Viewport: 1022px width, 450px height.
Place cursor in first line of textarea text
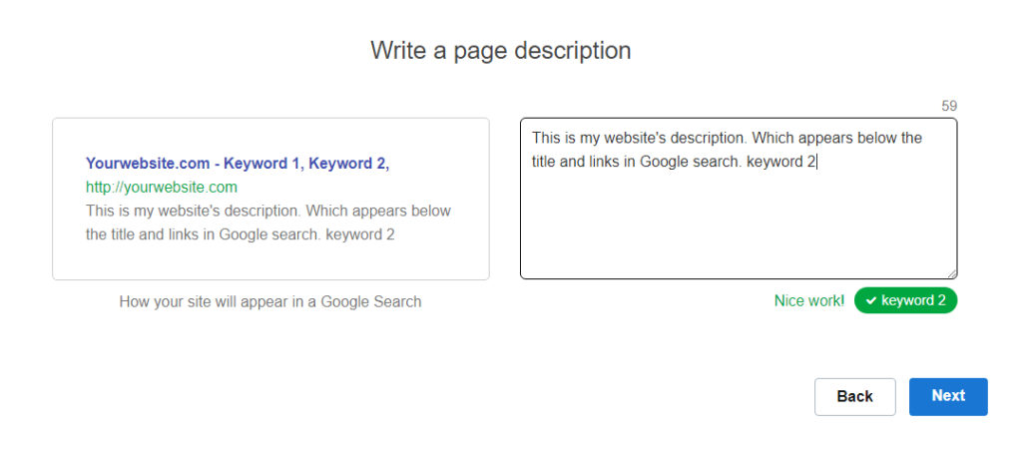click(x=727, y=138)
